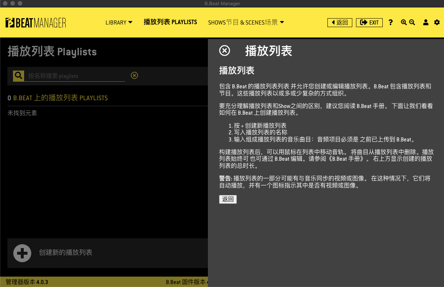Click the 返回 button in the top bar

[x=340, y=22]
